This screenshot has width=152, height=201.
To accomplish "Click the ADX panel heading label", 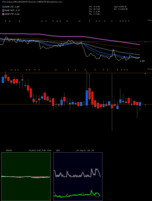I will coord(58,150).
